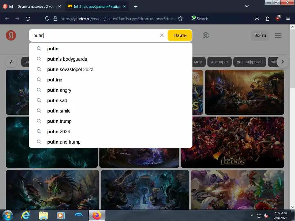Select suggestion 'putin's bodyguards'
The width and height of the screenshot is (295, 221).
[x=111, y=59]
